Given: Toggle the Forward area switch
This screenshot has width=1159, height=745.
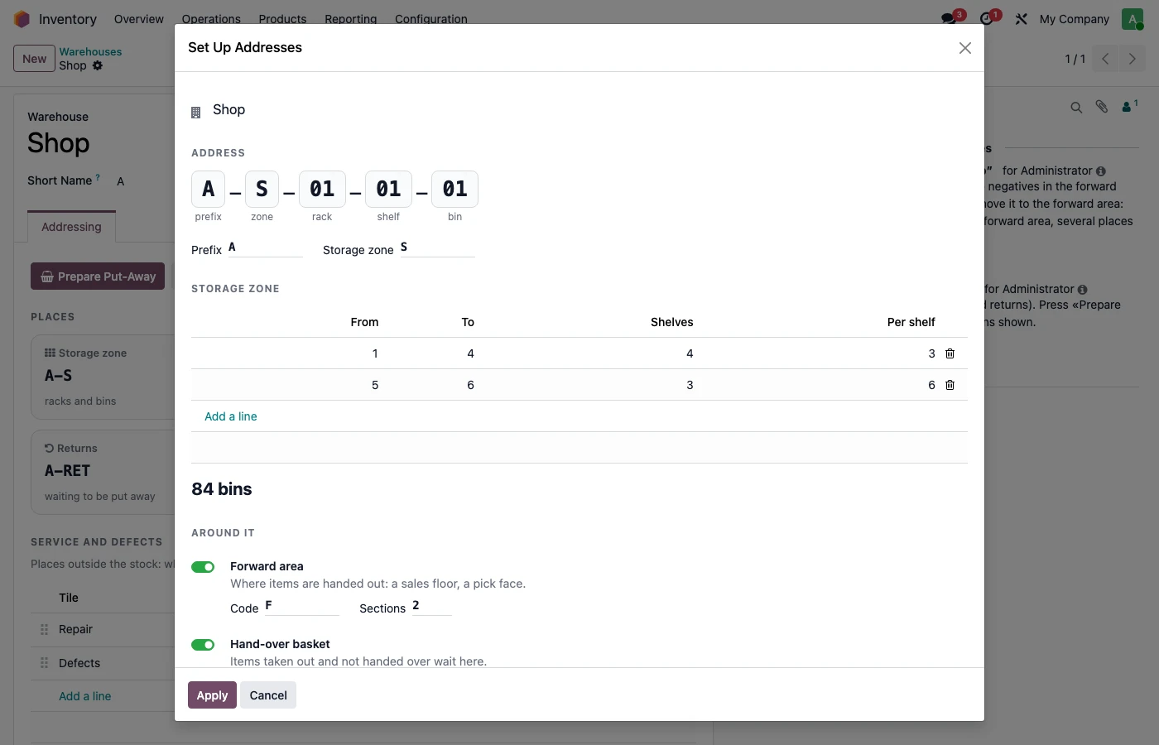Looking at the screenshot, I should click(203, 567).
